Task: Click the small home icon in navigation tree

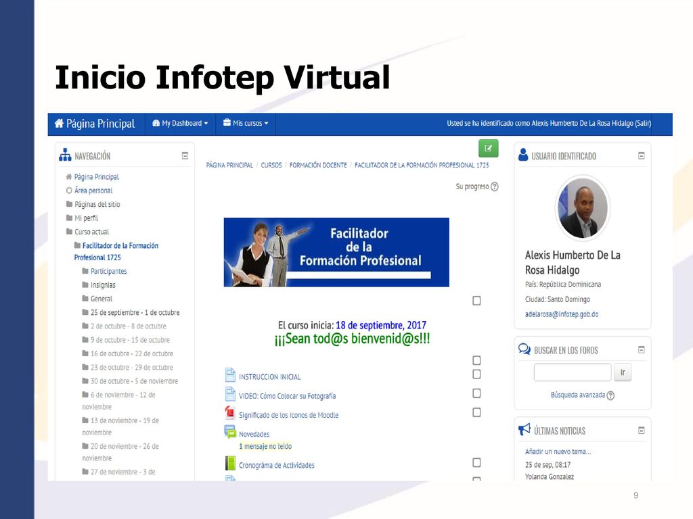Action: pyautogui.click(x=69, y=177)
